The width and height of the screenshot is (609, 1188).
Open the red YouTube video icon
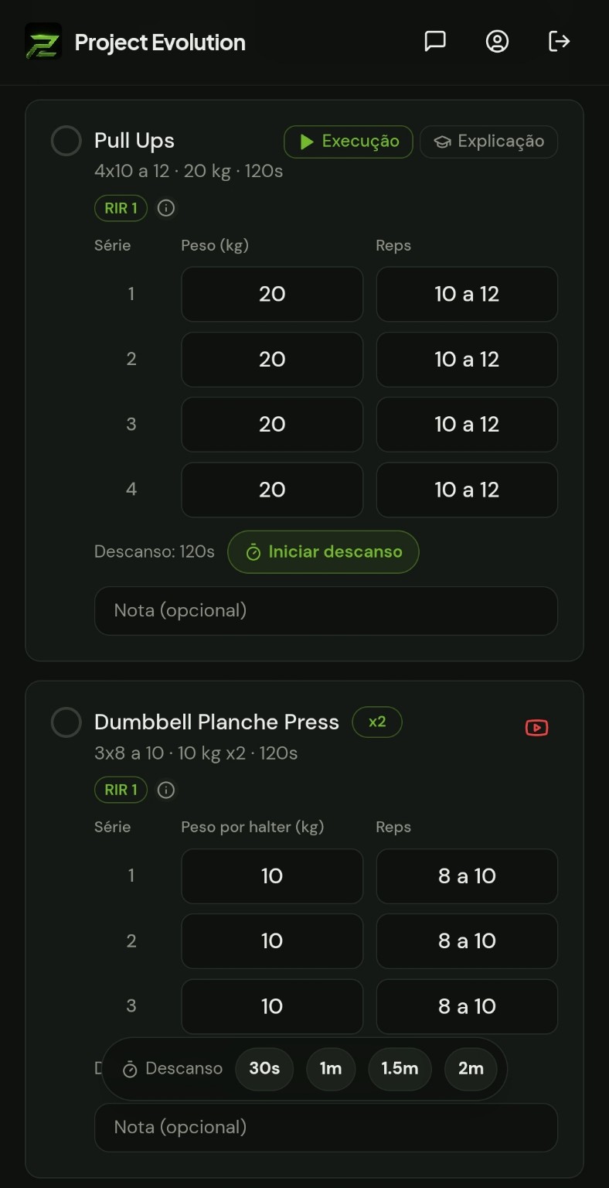coord(536,728)
